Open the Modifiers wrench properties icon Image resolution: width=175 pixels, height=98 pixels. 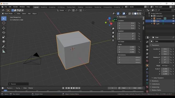(x=147, y=69)
